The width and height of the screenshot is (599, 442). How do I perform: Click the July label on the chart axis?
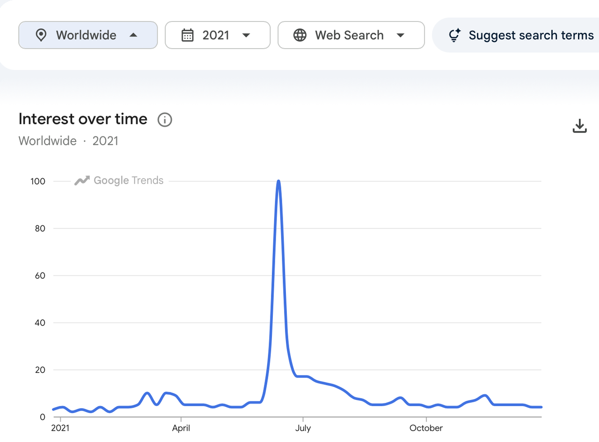pyautogui.click(x=303, y=428)
